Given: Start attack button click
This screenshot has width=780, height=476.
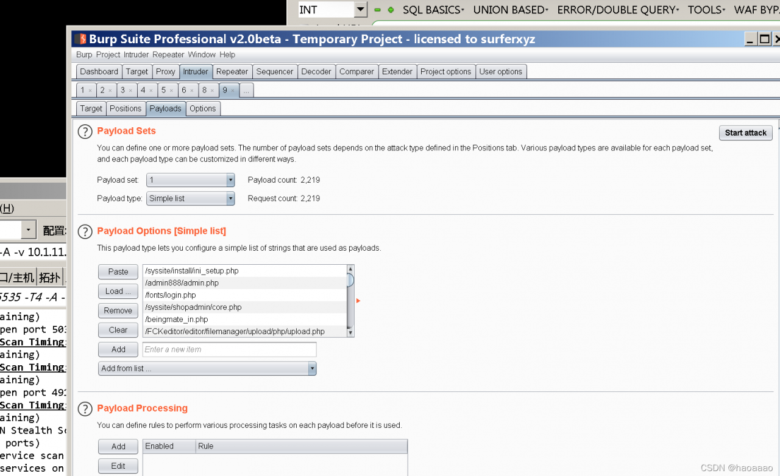Looking at the screenshot, I should [746, 133].
